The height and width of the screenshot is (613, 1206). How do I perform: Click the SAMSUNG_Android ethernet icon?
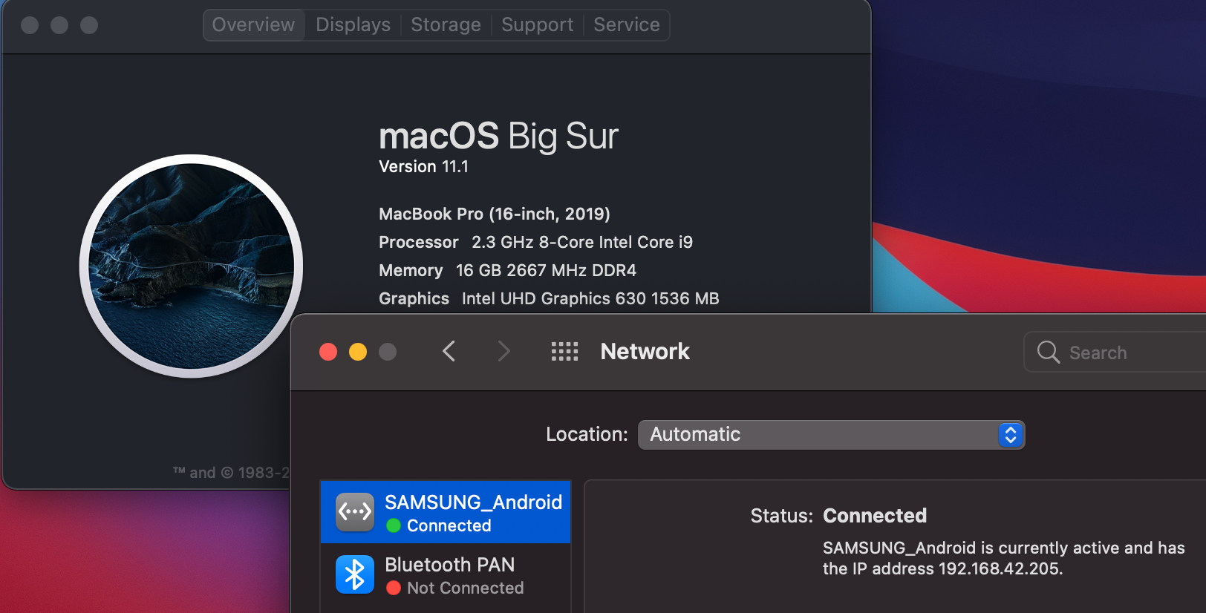pyautogui.click(x=355, y=512)
